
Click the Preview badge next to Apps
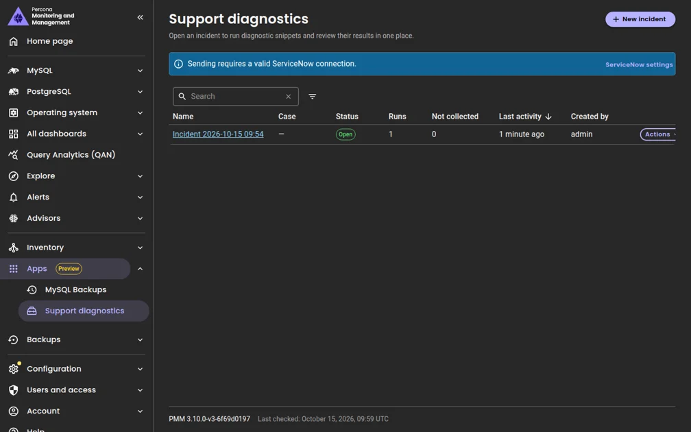(x=69, y=269)
